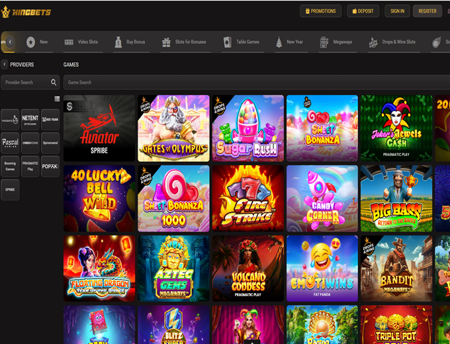The height and width of the screenshot is (344, 450).
Task: Open the Megaways category
Action: click(x=337, y=42)
